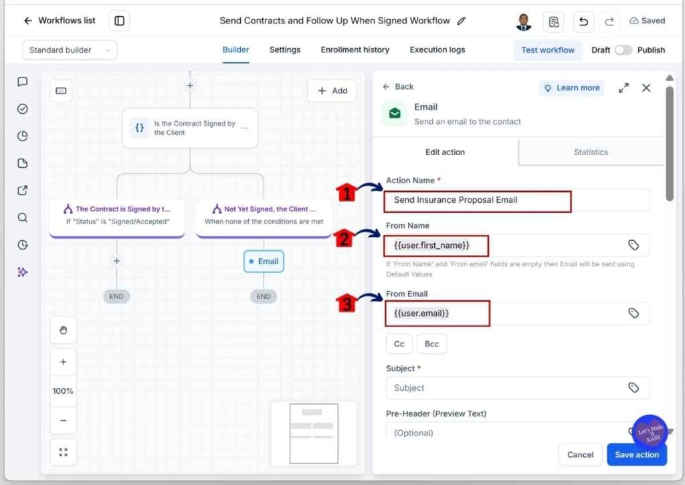Image resolution: width=685 pixels, height=485 pixels.
Task: Open custom values tag for From Name
Action: tap(633, 245)
